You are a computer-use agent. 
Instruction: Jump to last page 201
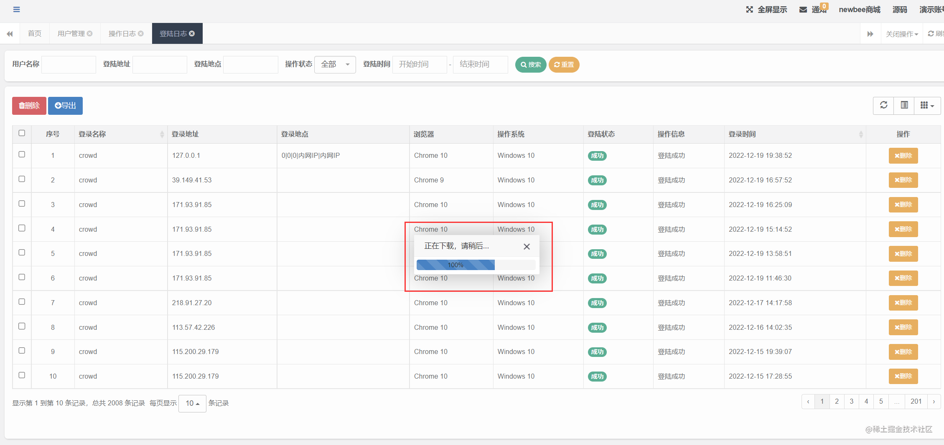pos(916,402)
